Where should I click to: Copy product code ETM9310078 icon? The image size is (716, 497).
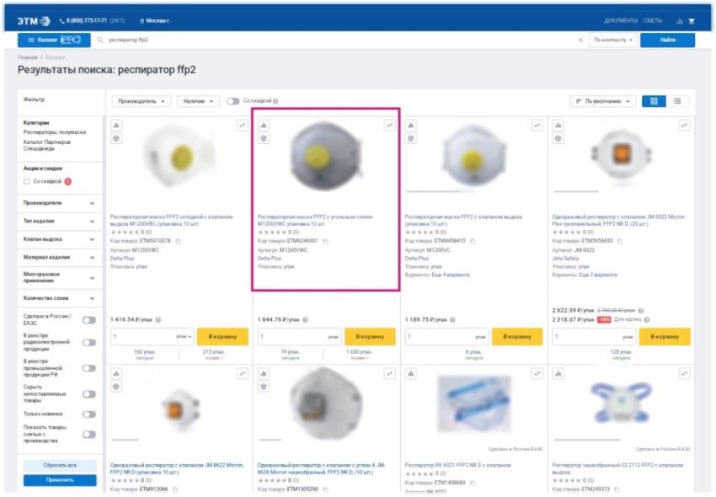[178, 241]
